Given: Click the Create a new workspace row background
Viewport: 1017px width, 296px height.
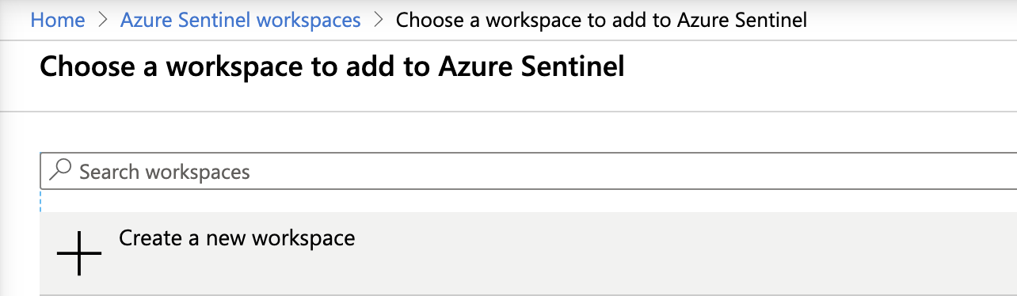Looking at the screenshot, I should point(528,253).
